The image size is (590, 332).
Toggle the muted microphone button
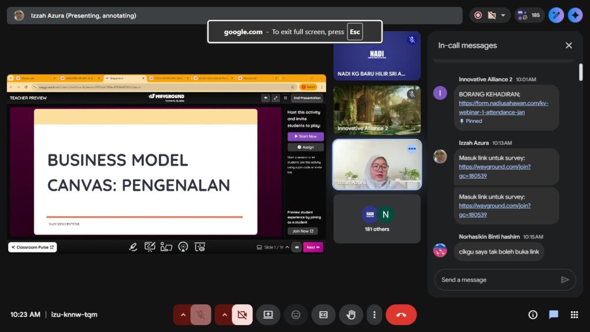[201, 315]
